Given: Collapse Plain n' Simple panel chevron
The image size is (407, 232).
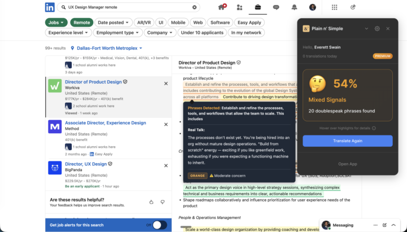Looking at the screenshot, I should coord(366,29).
